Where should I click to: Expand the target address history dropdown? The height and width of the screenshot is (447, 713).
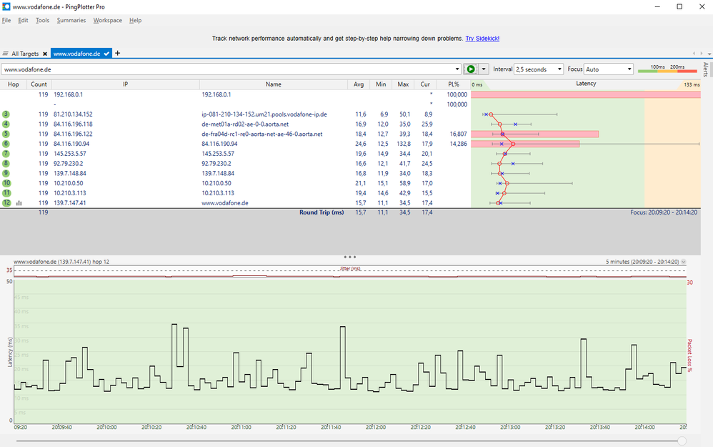point(457,69)
